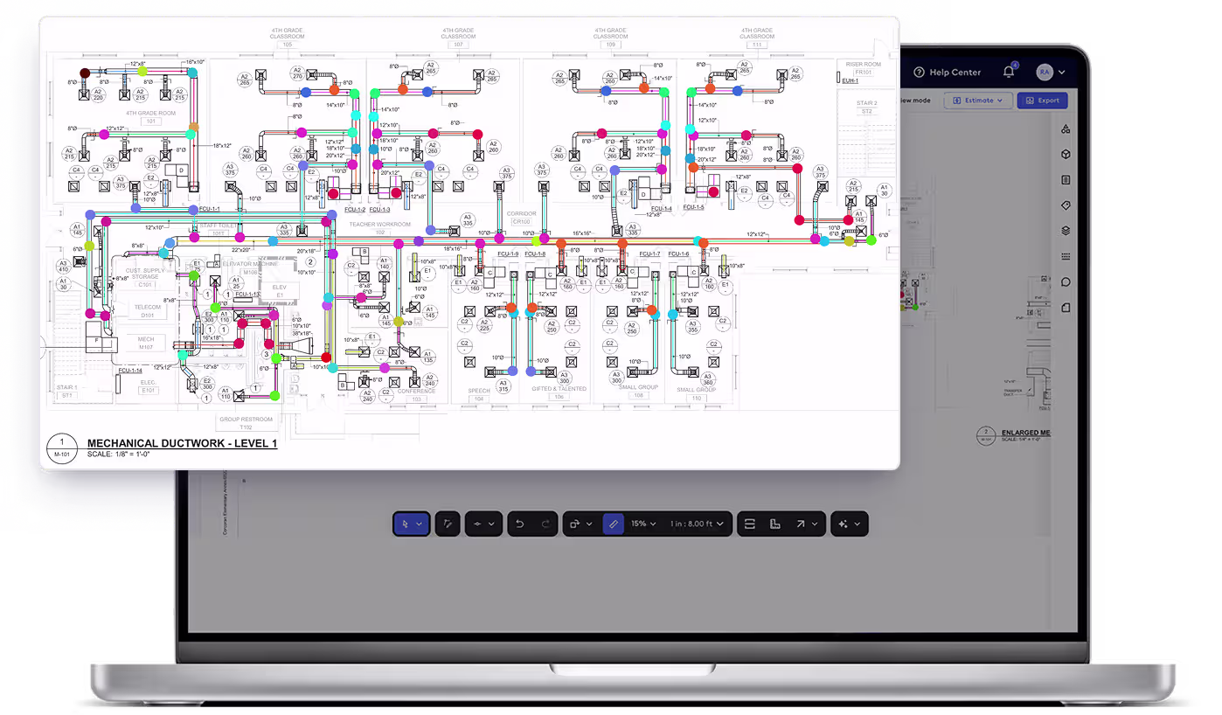Viewport: 1222px width, 715px height.
Task: Click the Help Center question mark icon
Action: click(x=919, y=73)
